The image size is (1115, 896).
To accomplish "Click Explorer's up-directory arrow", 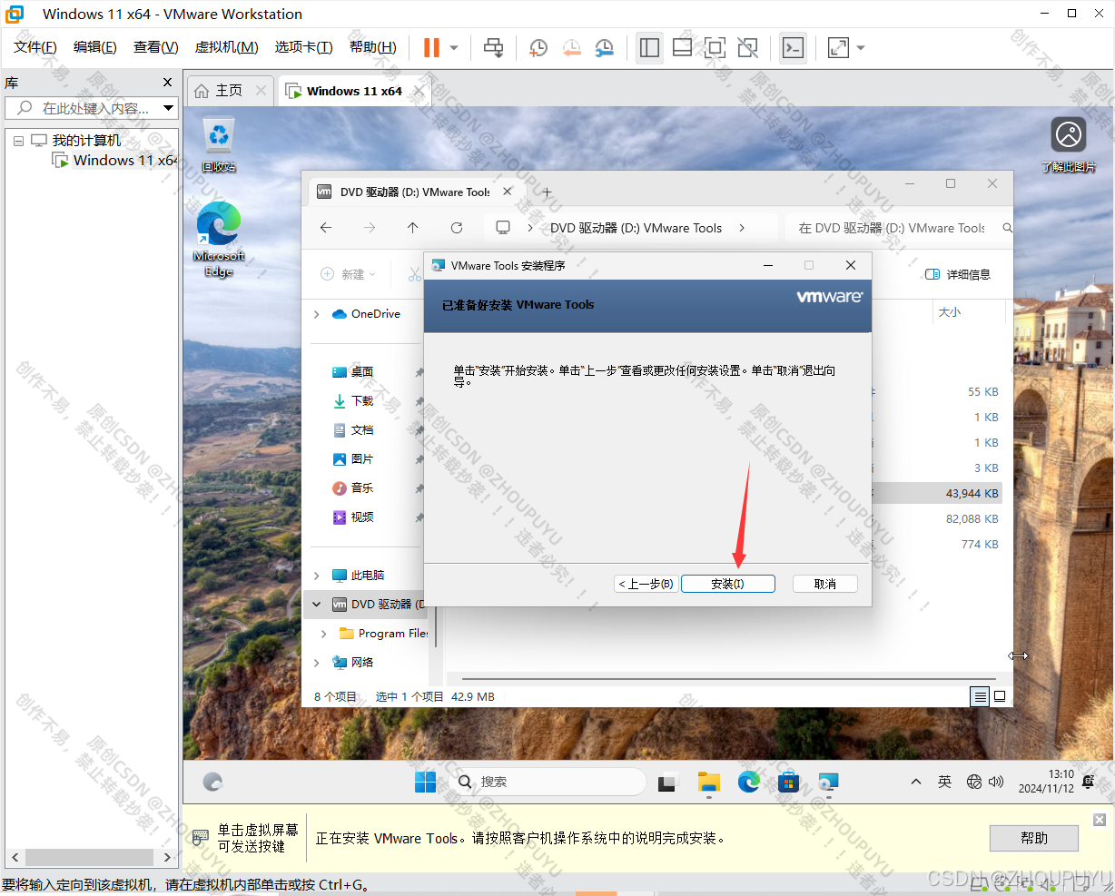I will [413, 228].
